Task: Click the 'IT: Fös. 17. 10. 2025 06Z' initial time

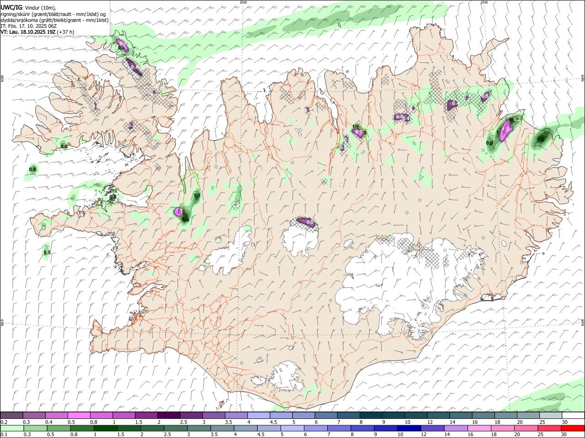Action: (x=28, y=26)
